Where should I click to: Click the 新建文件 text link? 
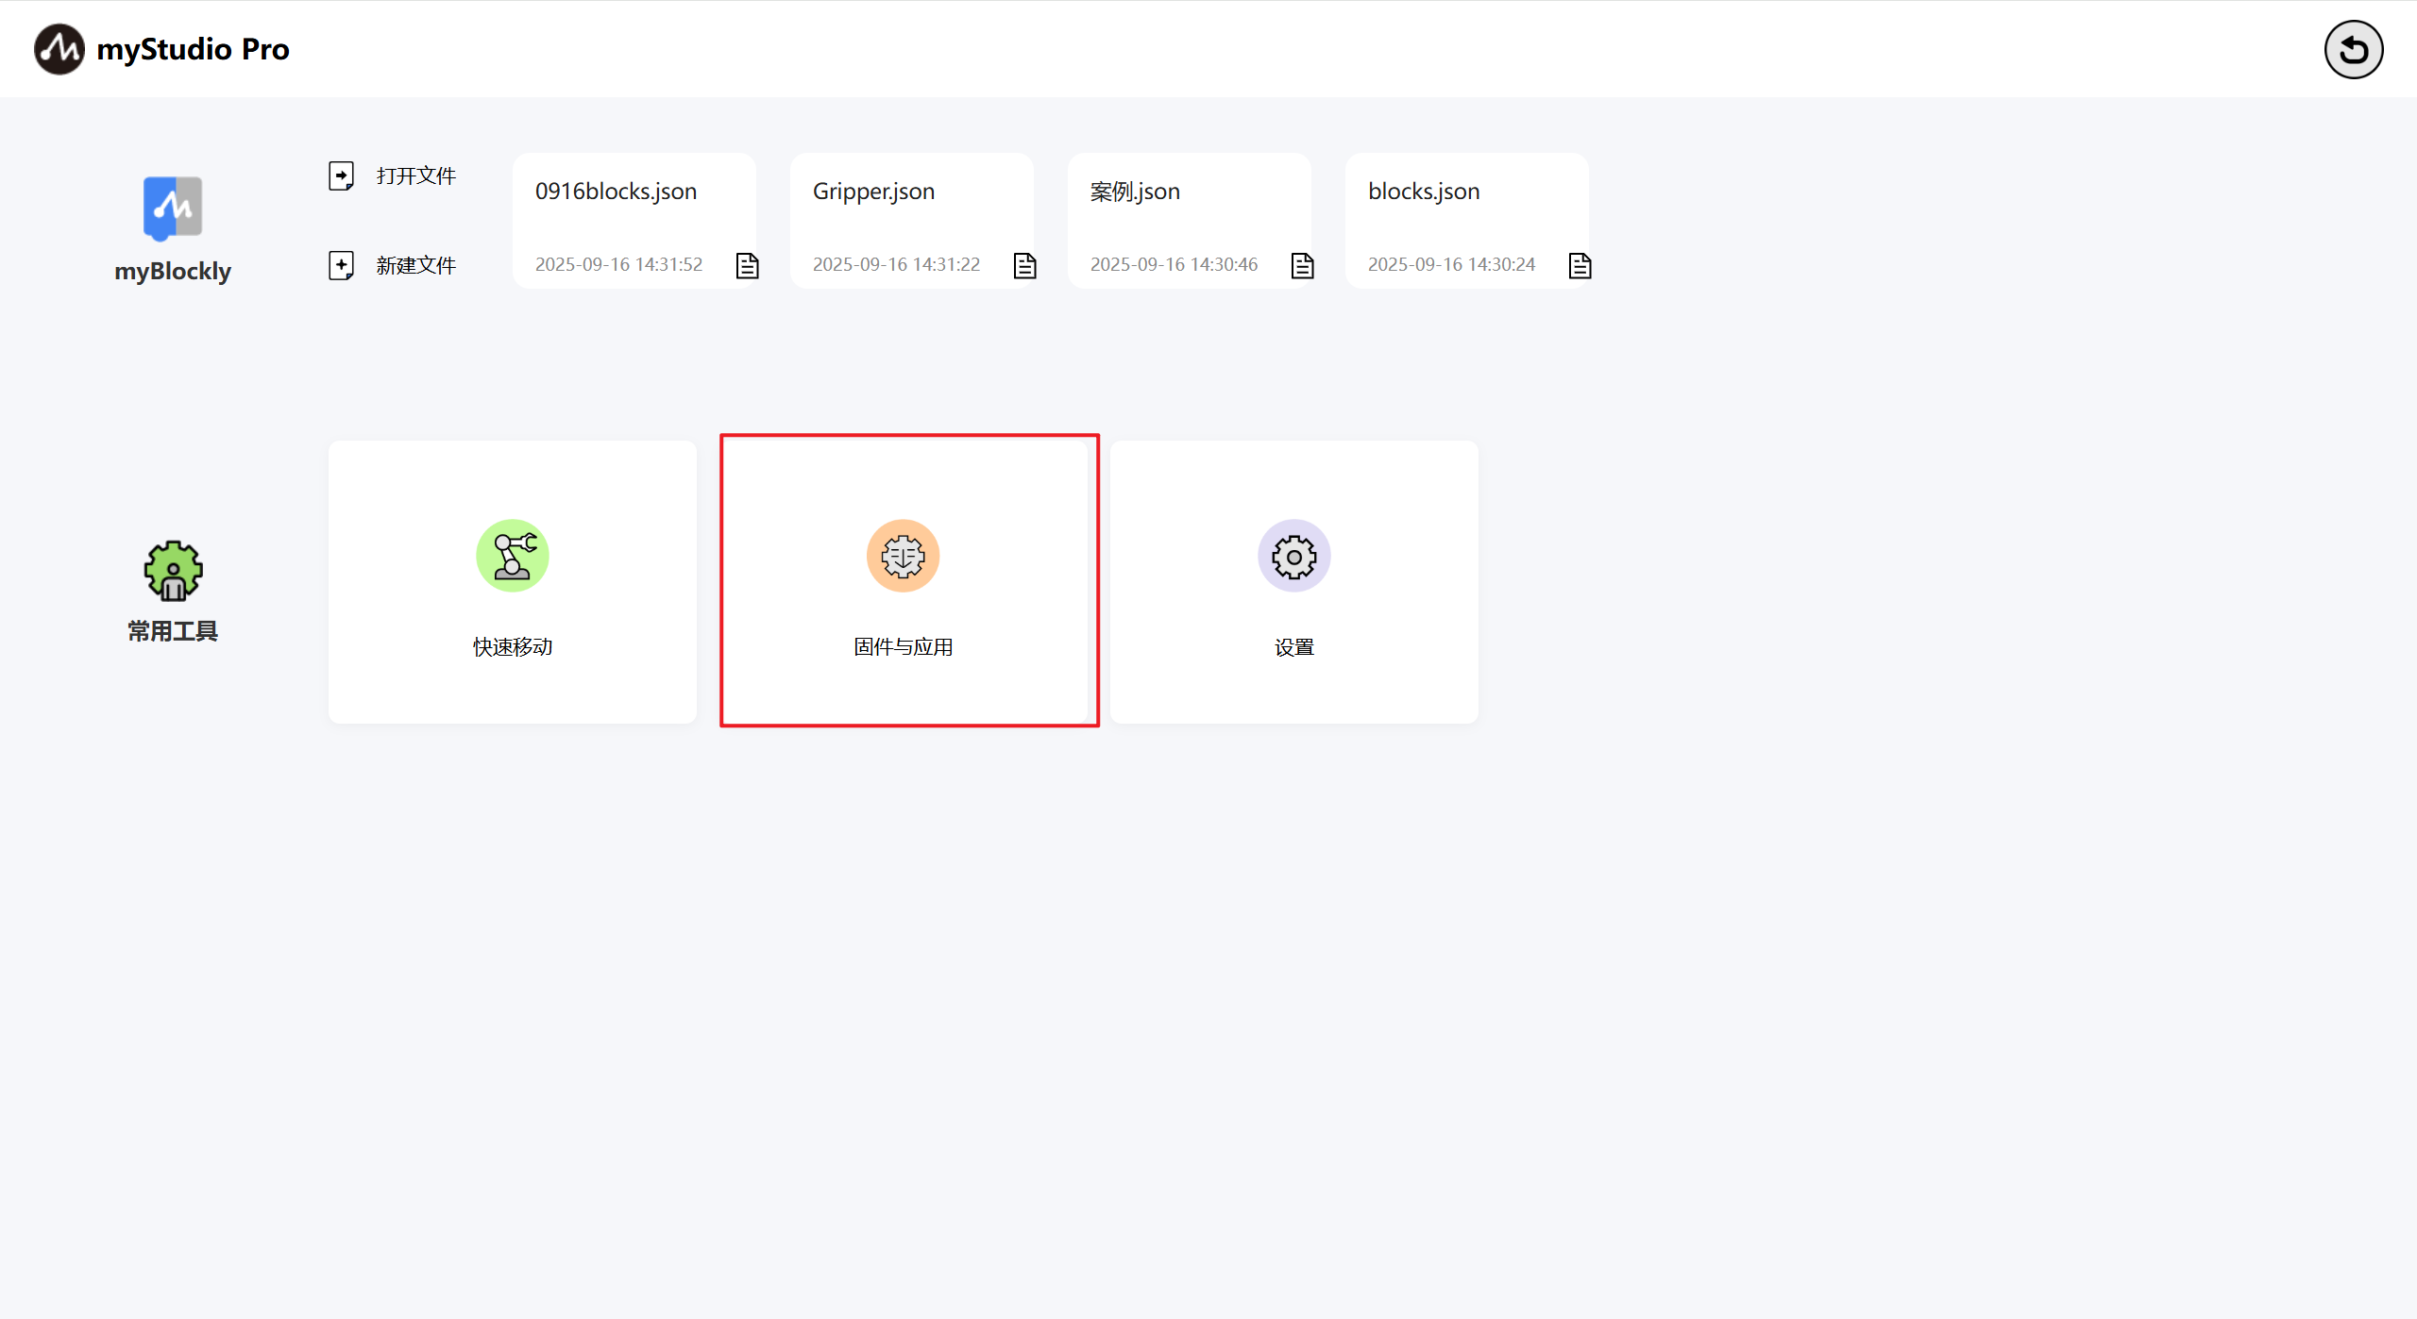pos(415,265)
